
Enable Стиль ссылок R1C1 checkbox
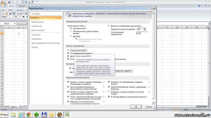coord(68,50)
